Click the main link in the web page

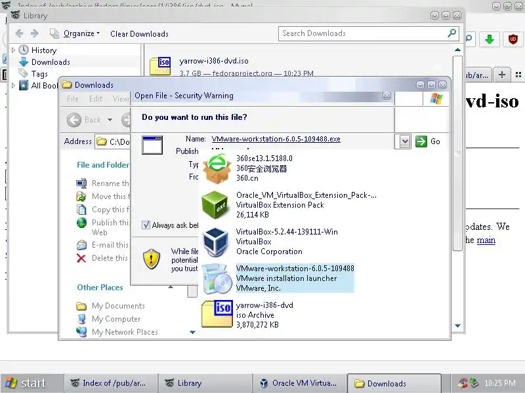click(486, 240)
